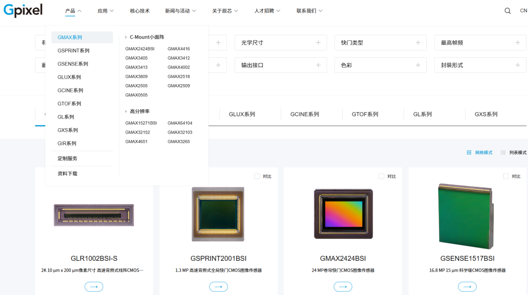The height and width of the screenshot is (295, 528).
Task: Open GMAX4416 product link
Action: pos(178,49)
